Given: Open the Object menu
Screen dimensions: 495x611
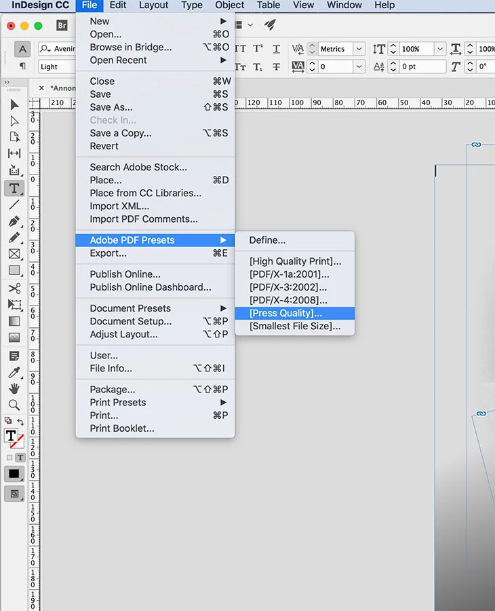Looking at the screenshot, I should tap(230, 5).
